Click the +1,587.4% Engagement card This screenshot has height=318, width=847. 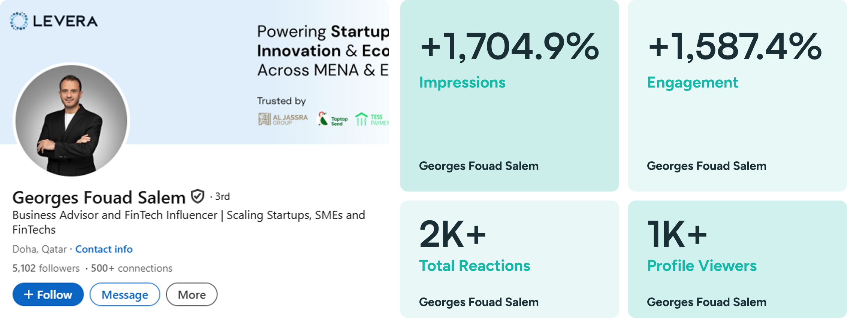tap(737, 96)
